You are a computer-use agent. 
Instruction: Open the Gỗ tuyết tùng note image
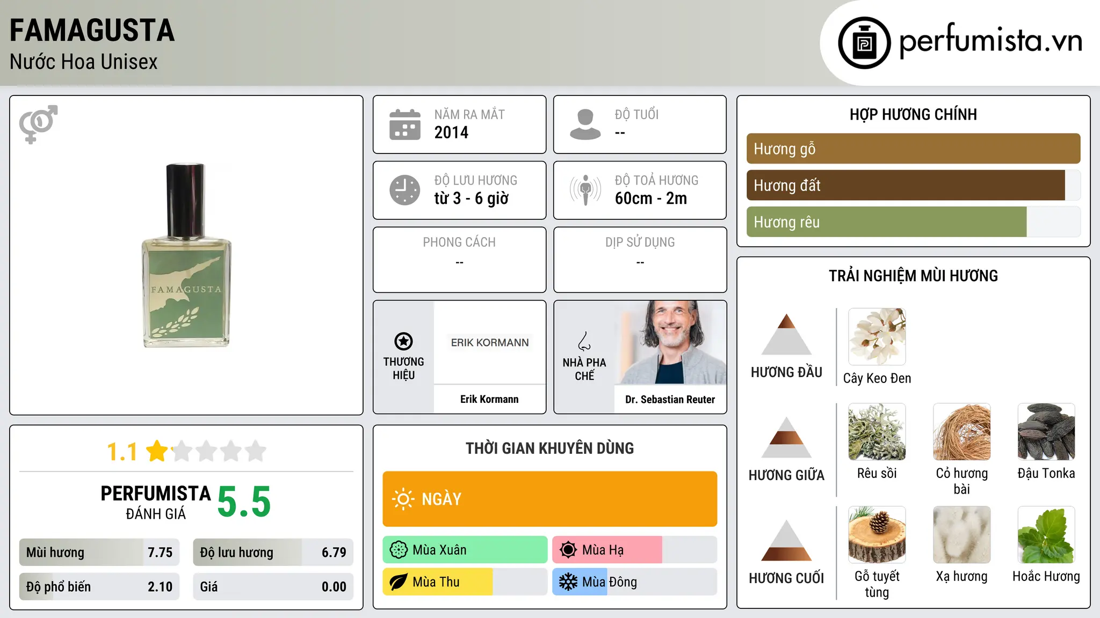click(877, 535)
